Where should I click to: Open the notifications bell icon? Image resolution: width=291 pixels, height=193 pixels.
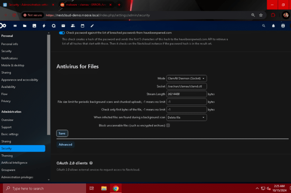(273, 26)
